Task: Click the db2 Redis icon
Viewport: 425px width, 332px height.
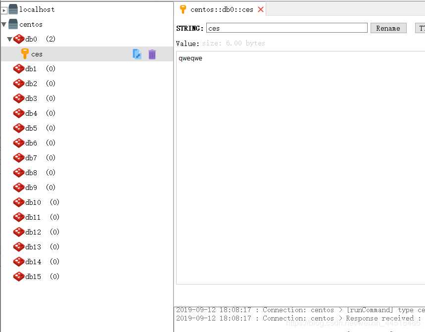Action: (x=19, y=84)
